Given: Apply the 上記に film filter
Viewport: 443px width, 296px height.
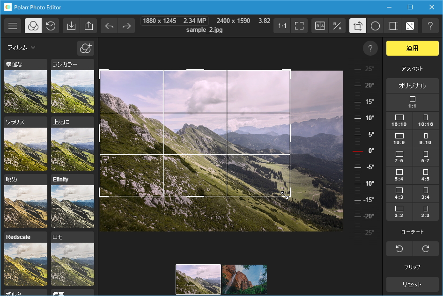Looking at the screenshot, I should tap(73, 144).
